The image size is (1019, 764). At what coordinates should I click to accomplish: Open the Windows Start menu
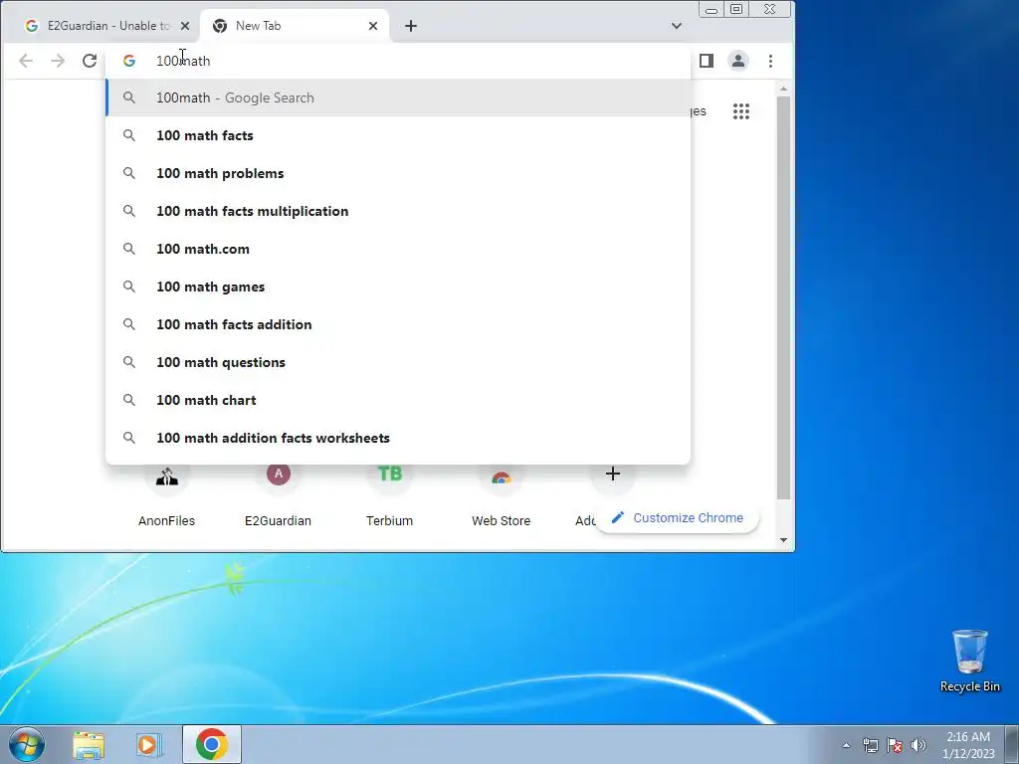(27, 744)
